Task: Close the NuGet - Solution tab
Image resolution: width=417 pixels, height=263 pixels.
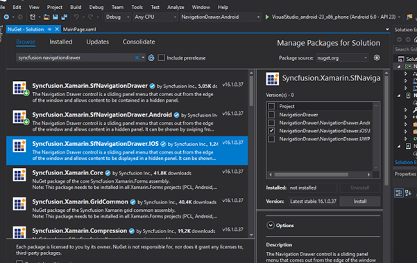Action: [57, 29]
